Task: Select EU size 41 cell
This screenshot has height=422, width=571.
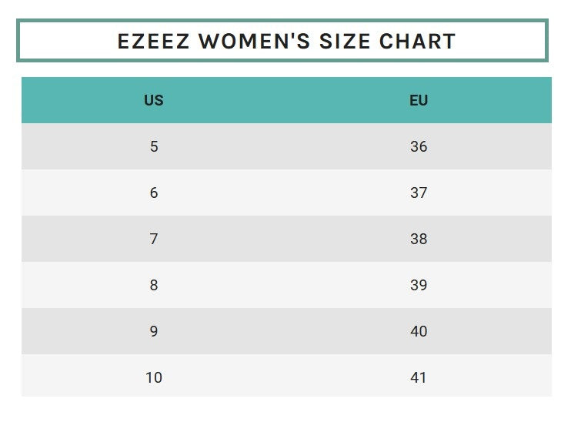Action: coord(419,377)
